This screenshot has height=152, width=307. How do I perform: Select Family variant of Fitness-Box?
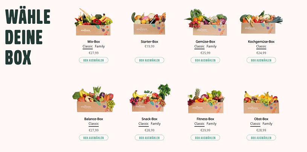tap(212, 124)
